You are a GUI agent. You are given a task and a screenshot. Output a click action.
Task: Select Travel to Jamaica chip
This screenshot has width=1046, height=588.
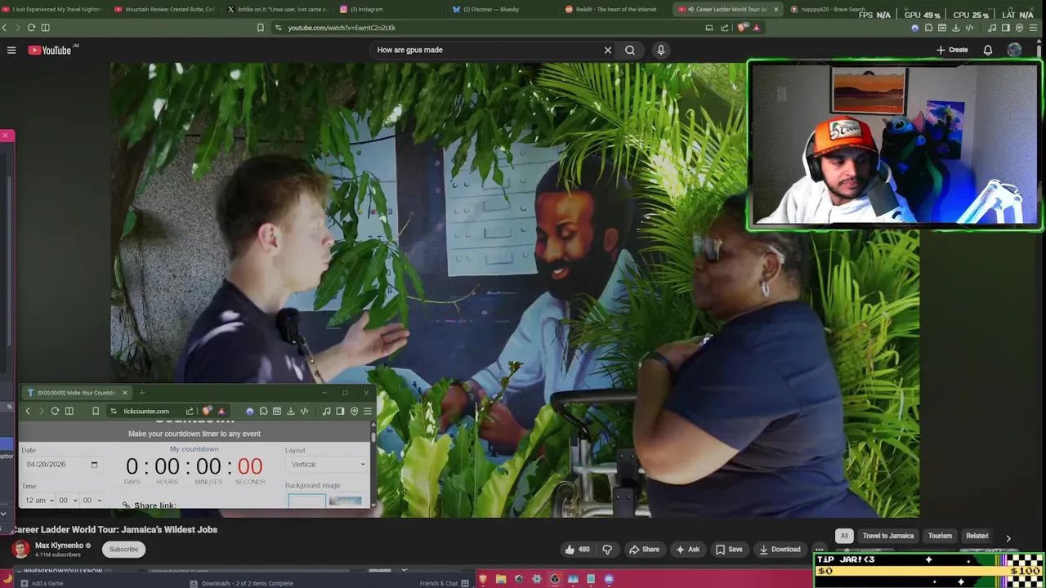pyautogui.click(x=888, y=536)
